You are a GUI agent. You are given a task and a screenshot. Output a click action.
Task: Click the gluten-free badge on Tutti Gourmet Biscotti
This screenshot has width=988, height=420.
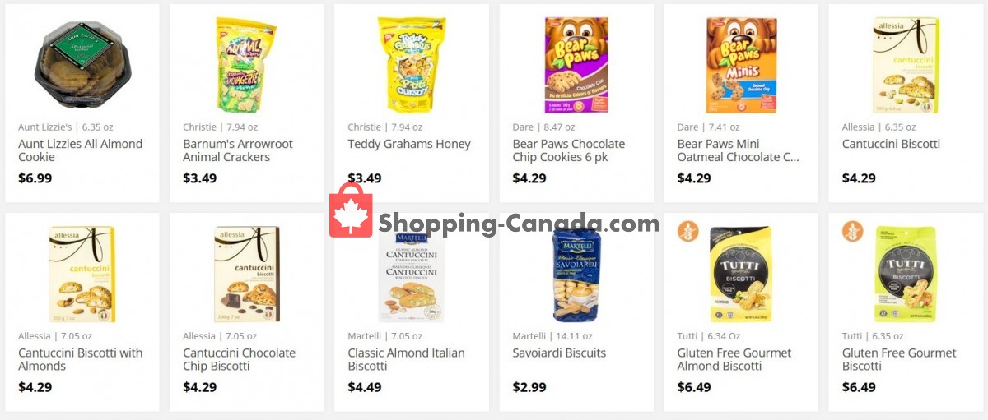(852, 231)
